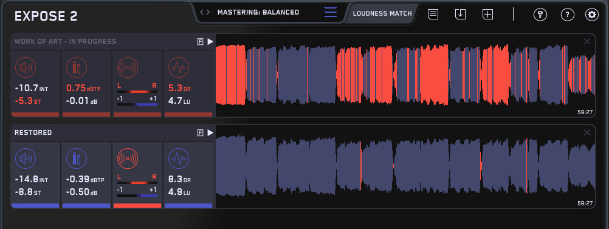Click the preset previous/next arrows

point(205,12)
